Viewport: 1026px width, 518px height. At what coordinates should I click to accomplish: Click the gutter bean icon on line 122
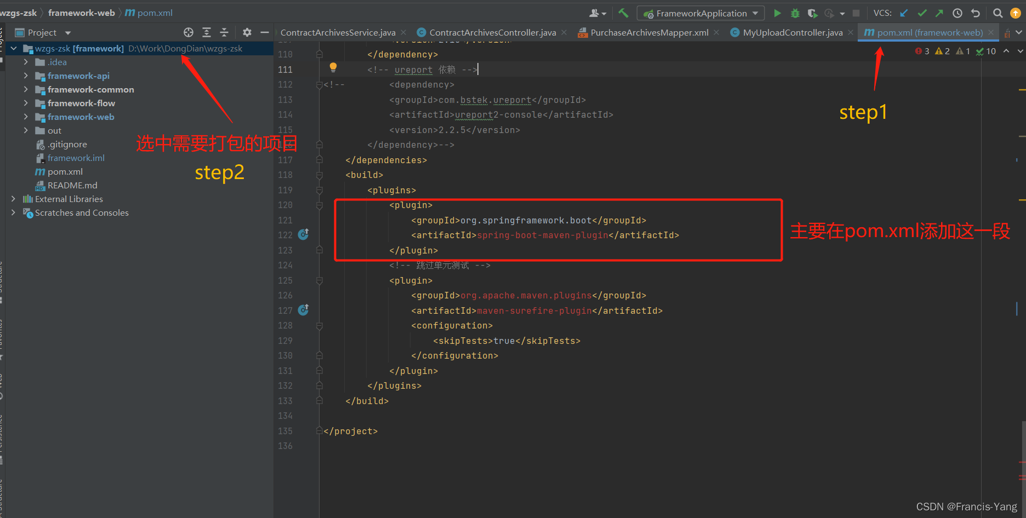[x=304, y=234]
